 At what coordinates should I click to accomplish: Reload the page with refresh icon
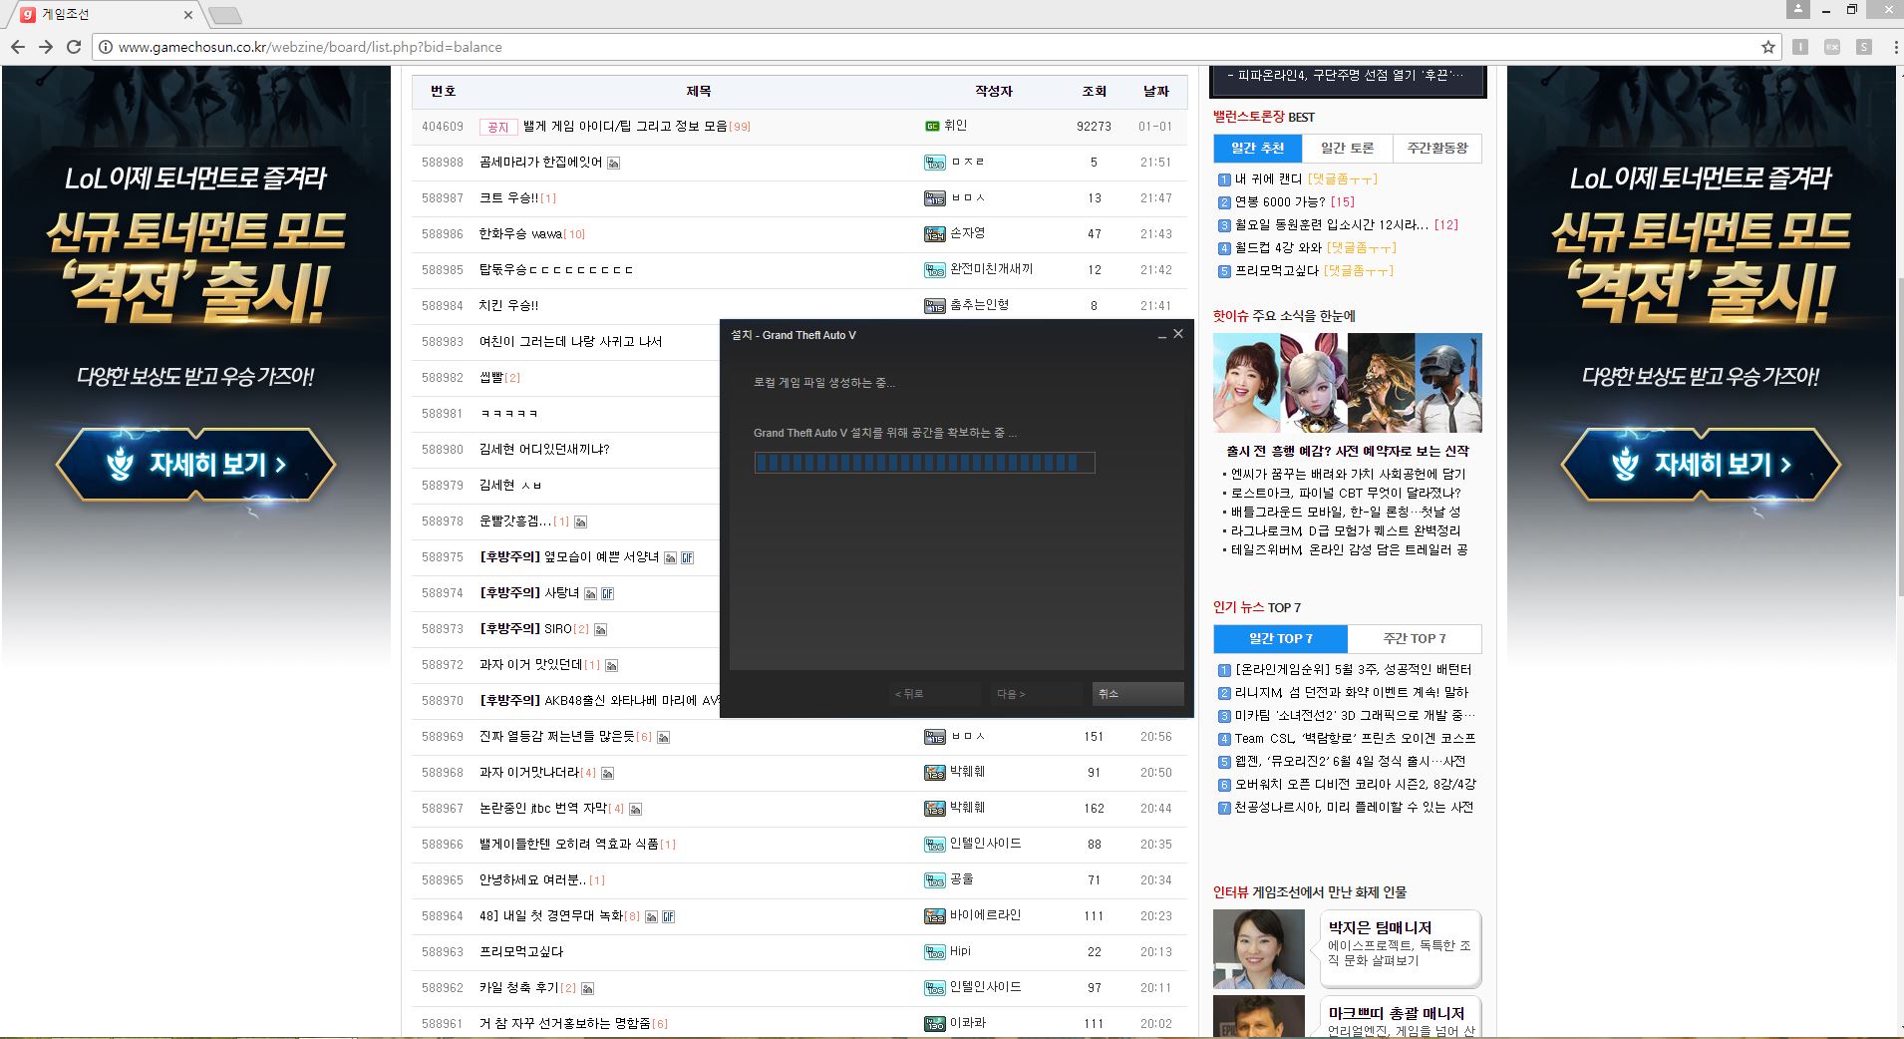point(74,47)
